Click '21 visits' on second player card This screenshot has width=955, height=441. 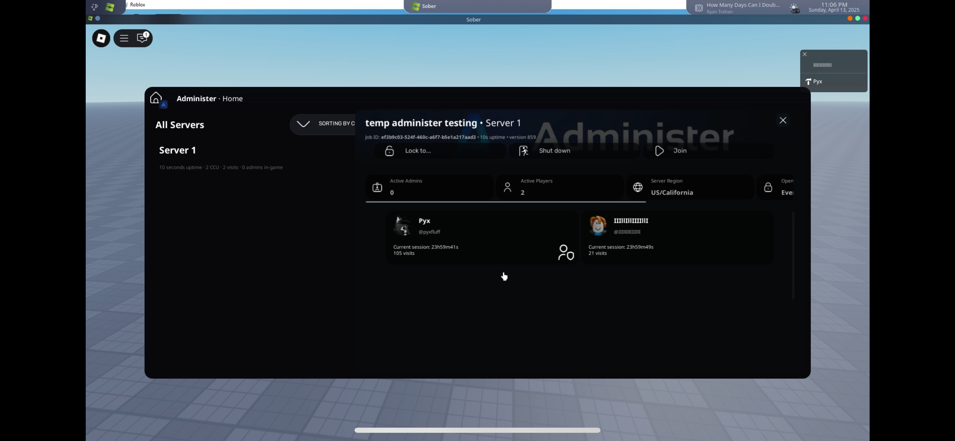tap(598, 253)
